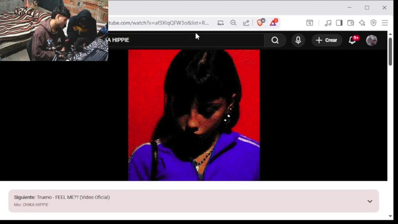Click the video player album cover
The image size is (398, 224).
194,115
